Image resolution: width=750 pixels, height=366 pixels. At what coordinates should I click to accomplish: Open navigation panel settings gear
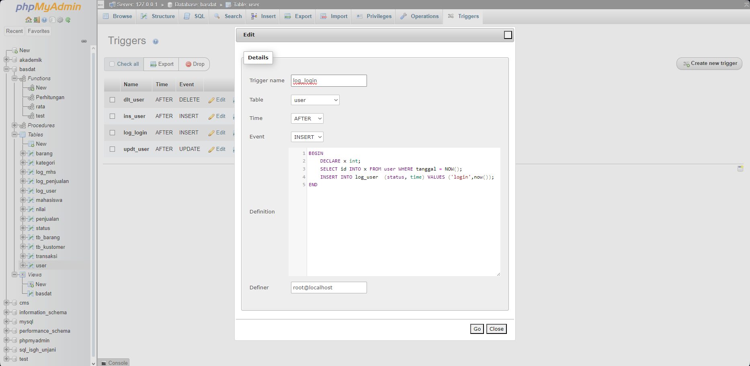(60, 20)
